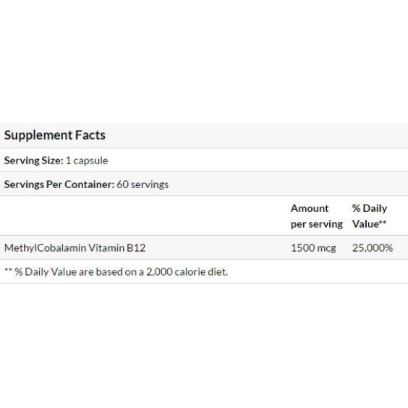Click the 'Amount per serving' column header

tap(317, 216)
